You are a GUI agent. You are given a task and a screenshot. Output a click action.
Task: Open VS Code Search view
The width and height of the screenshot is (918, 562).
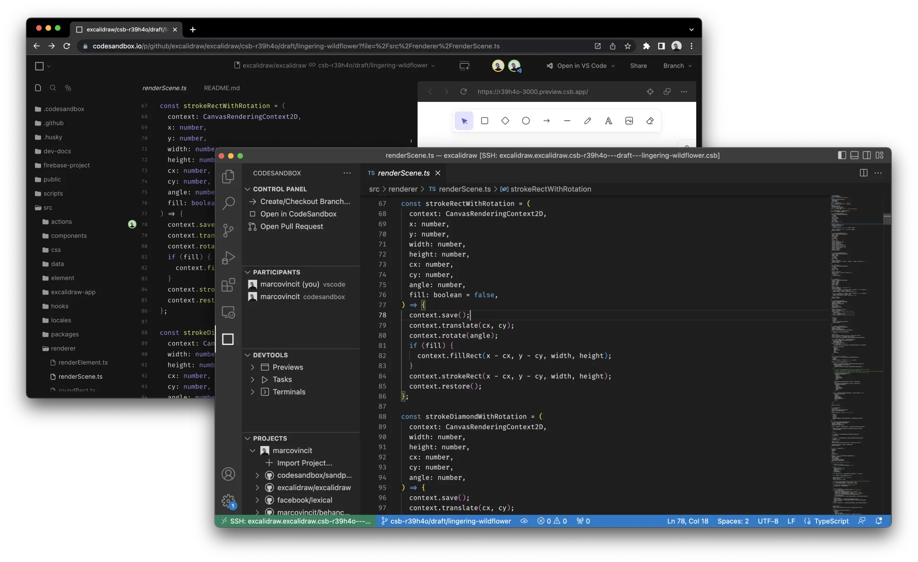coord(228,203)
